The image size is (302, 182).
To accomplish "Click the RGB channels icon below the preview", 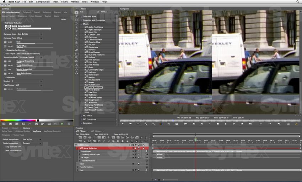I will coord(161,124).
